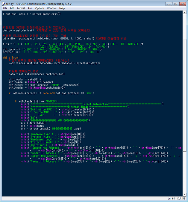Image resolution: width=188 pixels, height=202 pixels.
Task: Click the IDLE Python icon in title bar
Action: pyautogui.click(x=4, y=4)
